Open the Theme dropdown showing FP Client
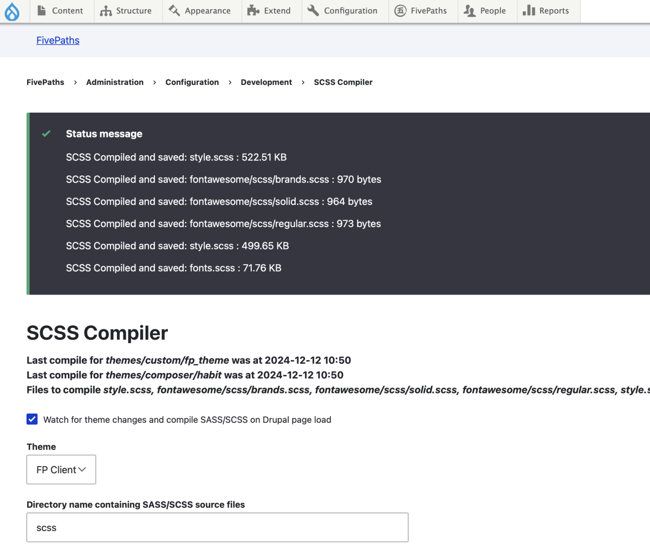650x544 pixels. 61,469
